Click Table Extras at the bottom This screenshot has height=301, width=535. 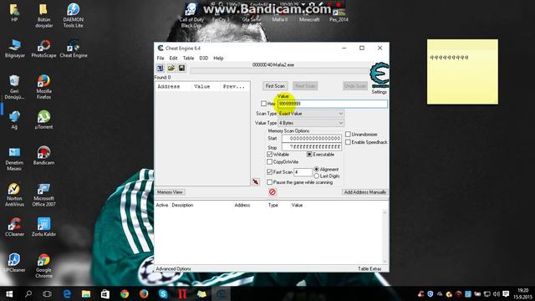(x=369, y=269)
